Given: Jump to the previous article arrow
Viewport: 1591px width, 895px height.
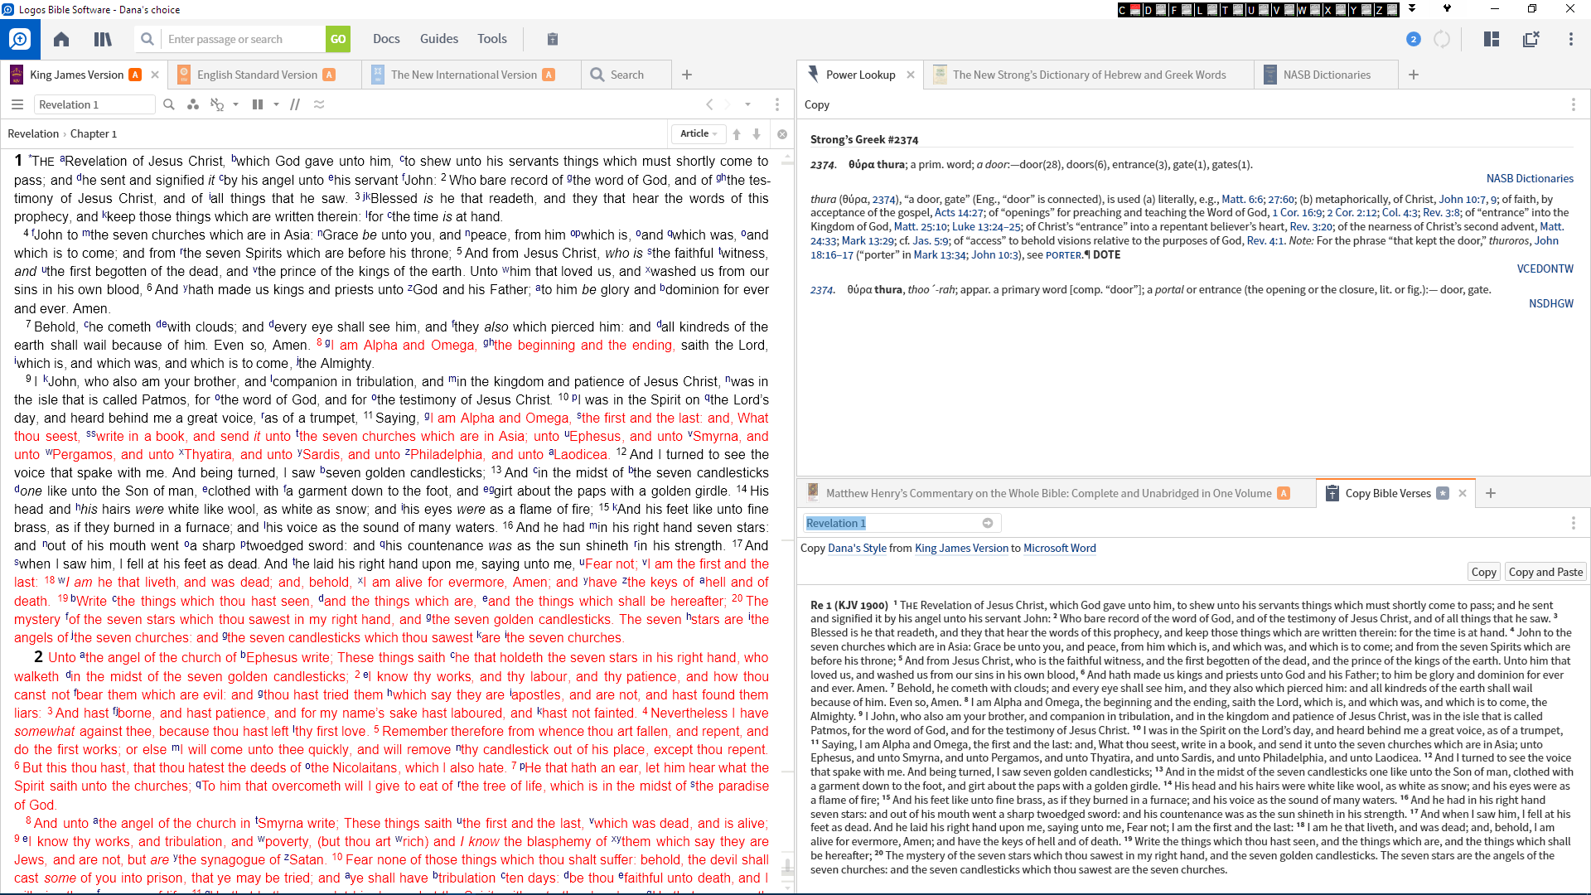Looking at the screenshot, I should [x=737, y=133].
